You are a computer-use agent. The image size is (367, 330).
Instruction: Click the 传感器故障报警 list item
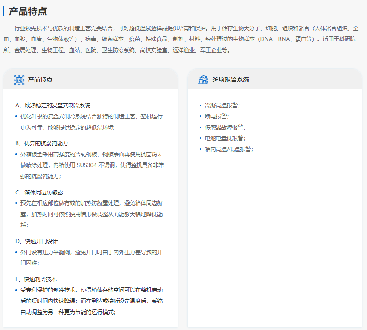point(225,127)
